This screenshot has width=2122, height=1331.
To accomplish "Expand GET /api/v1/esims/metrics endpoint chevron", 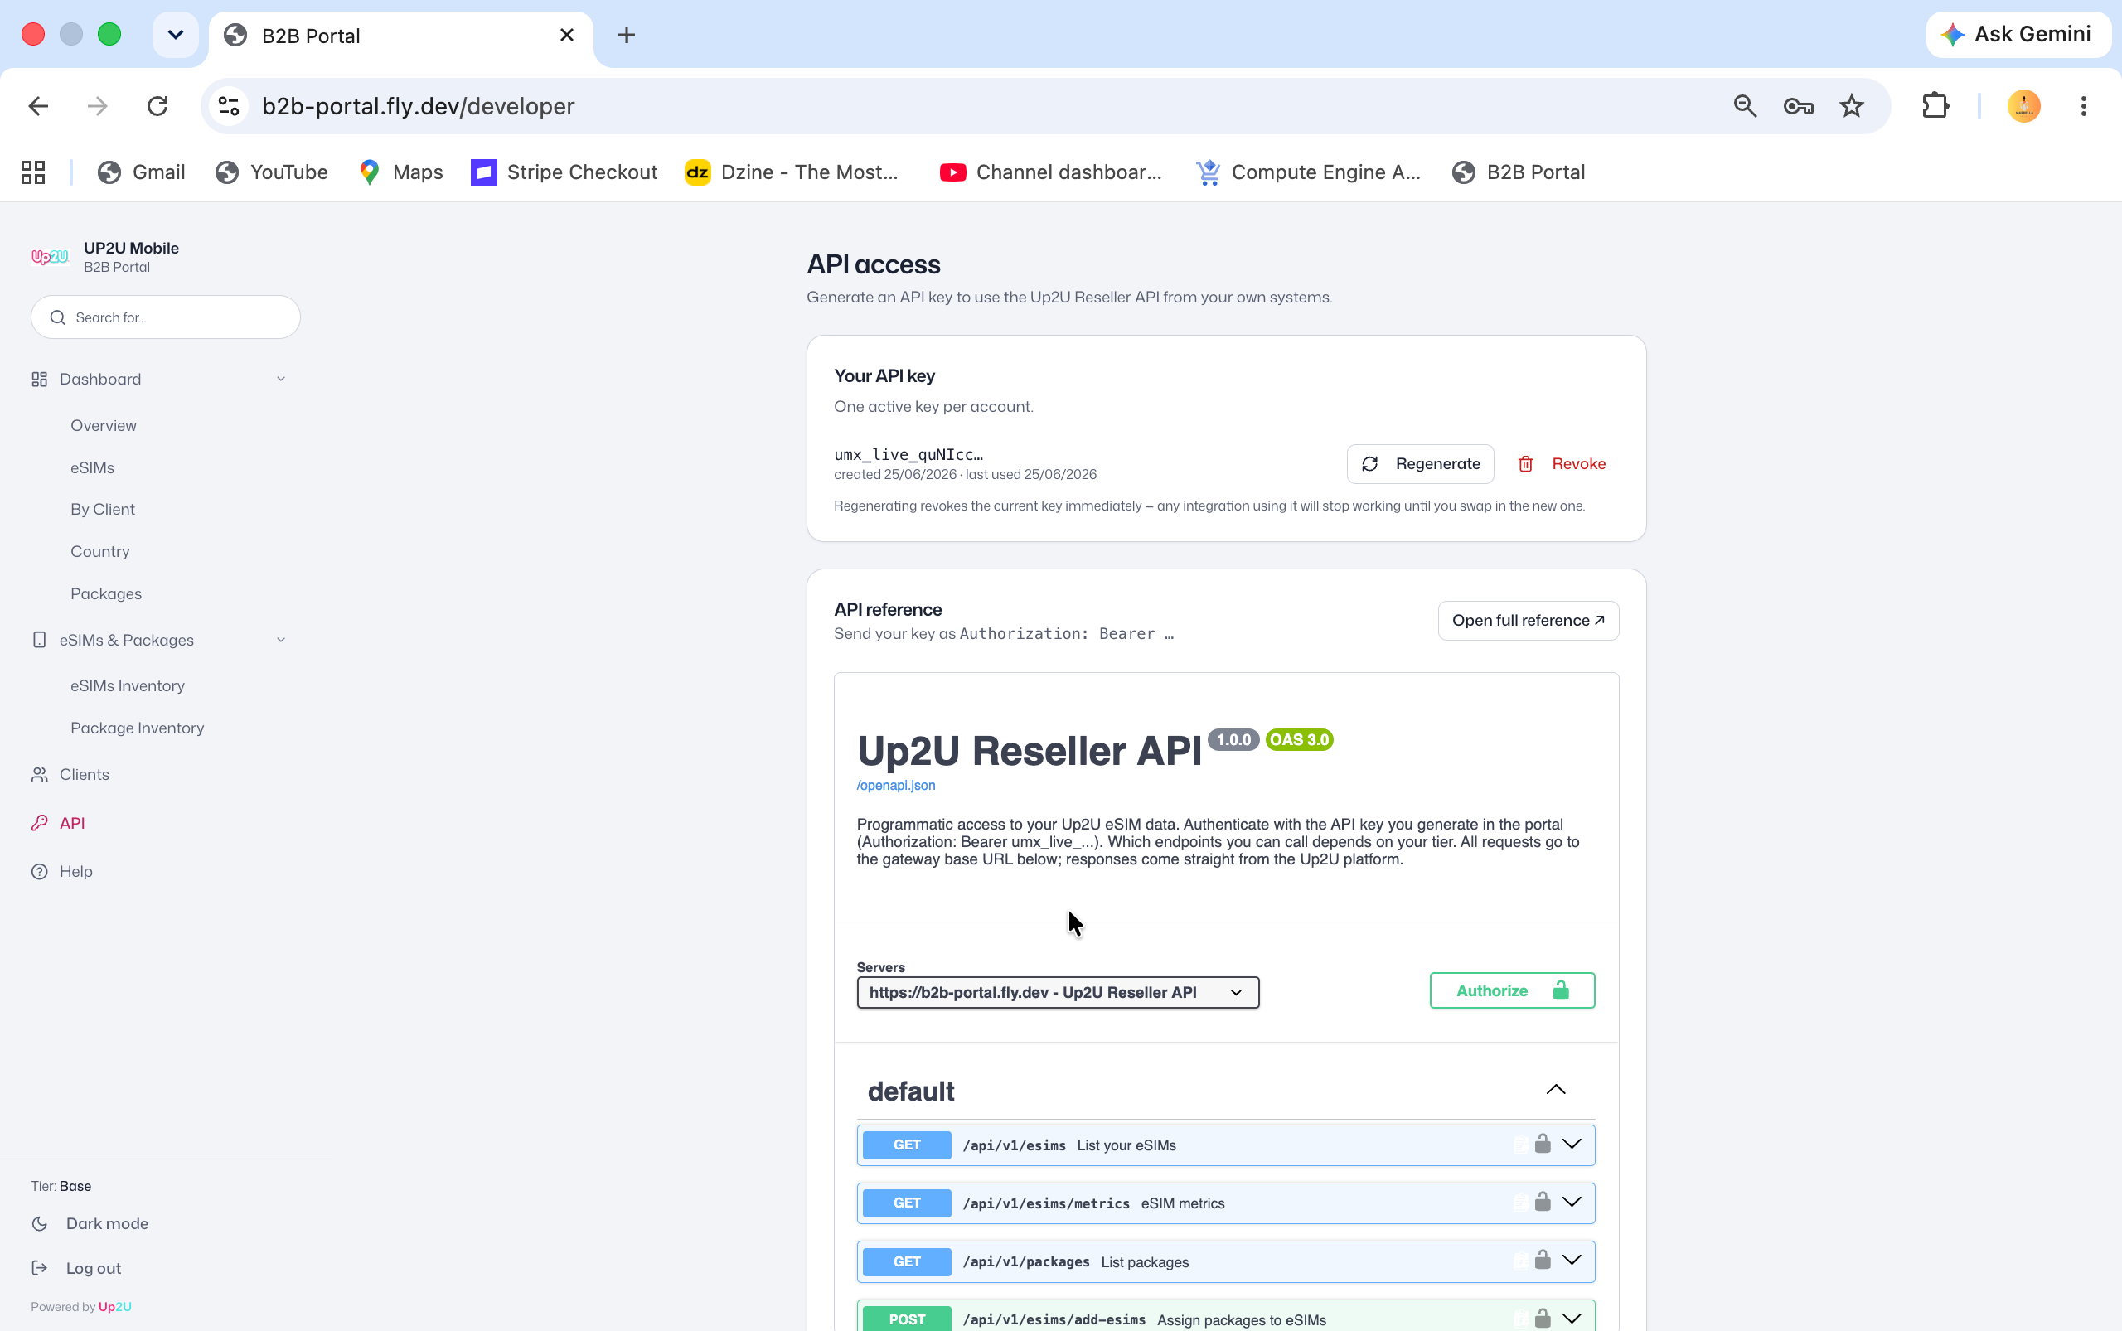I will coord(1572,1203).
